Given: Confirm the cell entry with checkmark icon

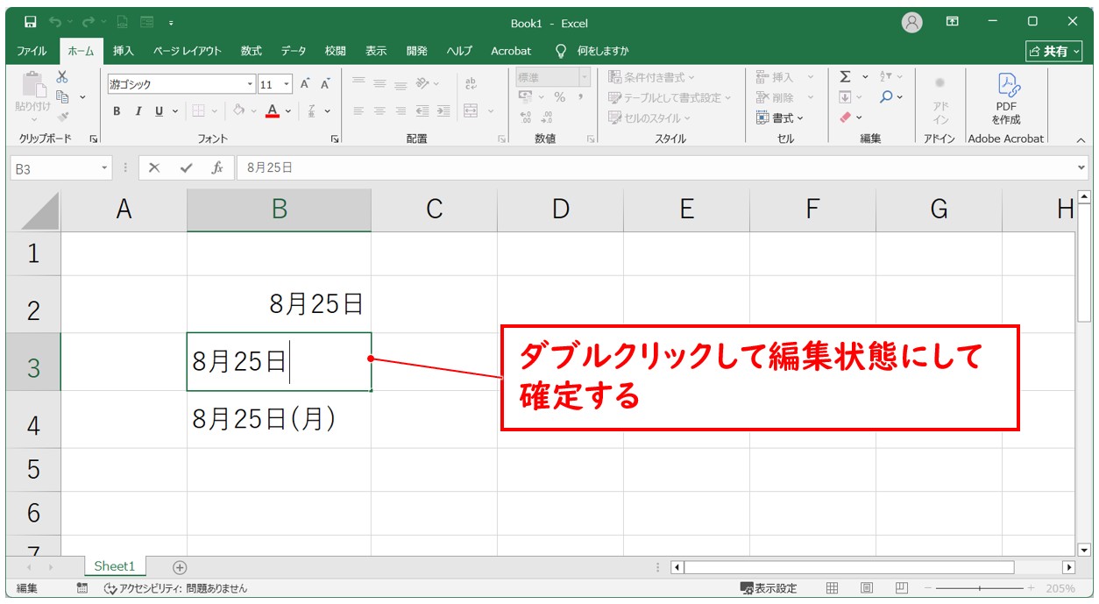Looking at the screenshot, I should tap(186, 168).
